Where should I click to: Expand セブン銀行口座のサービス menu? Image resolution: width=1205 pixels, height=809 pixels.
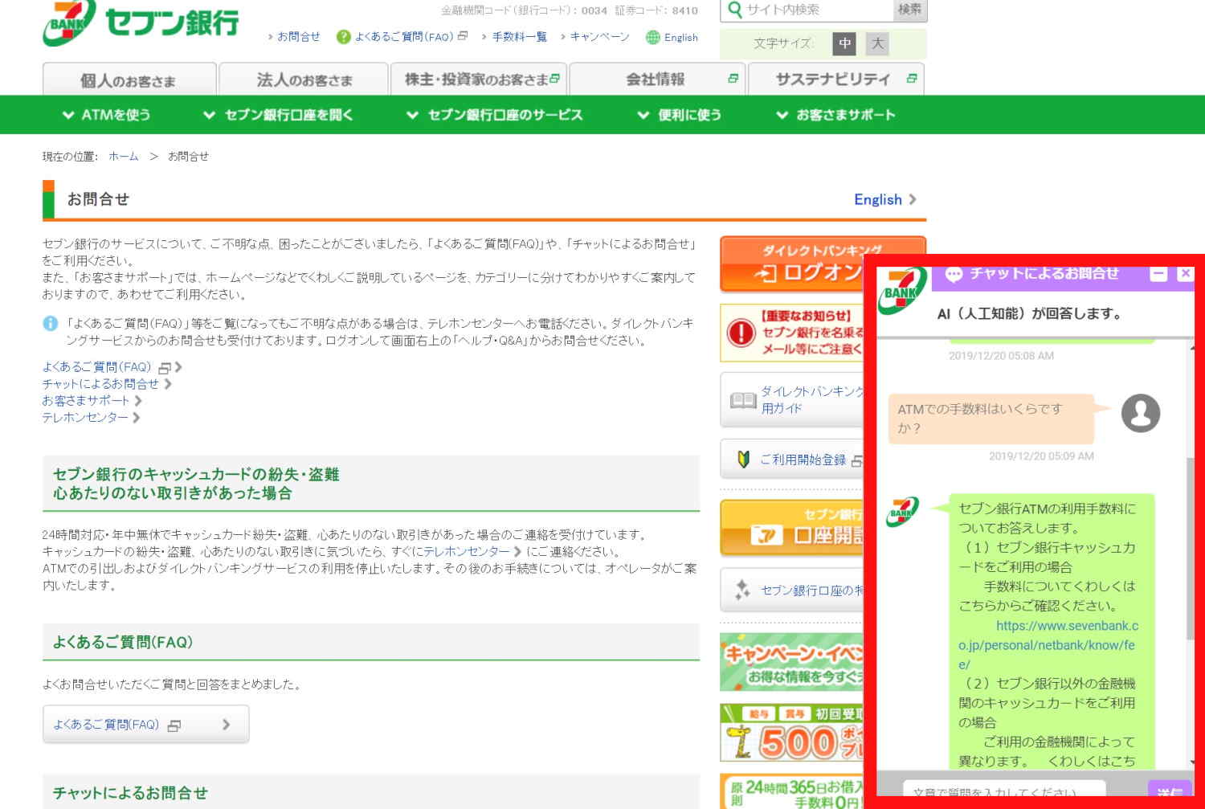click(495, 115)
